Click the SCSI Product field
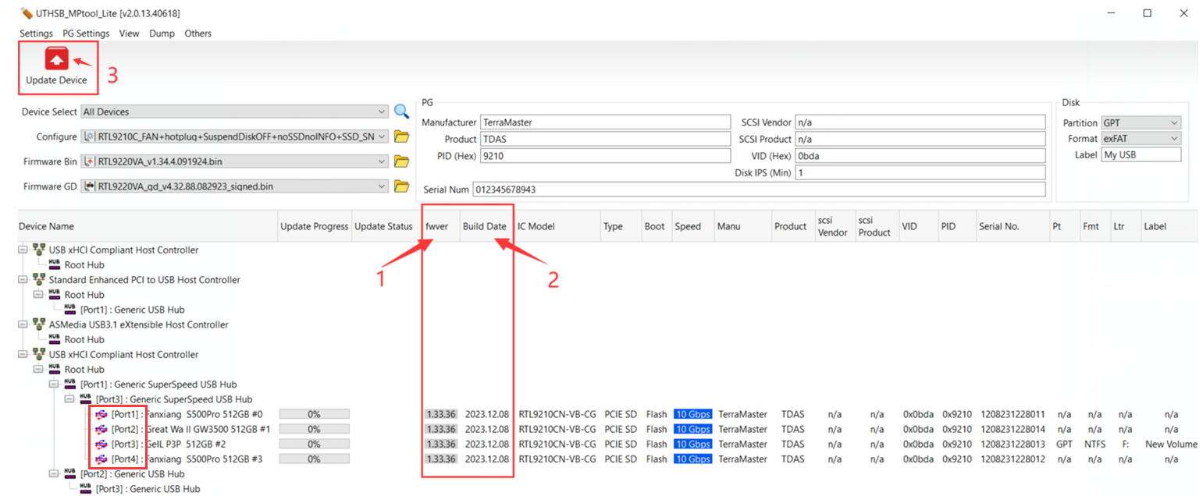The image size is (1203, 496). tap(920, 139)
